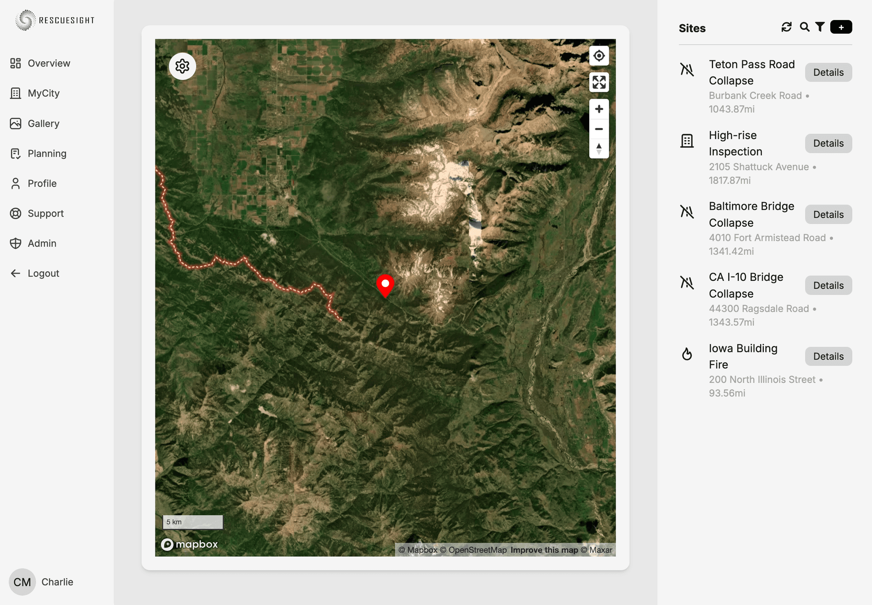872x605 pixels.
Task: Open map settings gear button
Action: 182,66
